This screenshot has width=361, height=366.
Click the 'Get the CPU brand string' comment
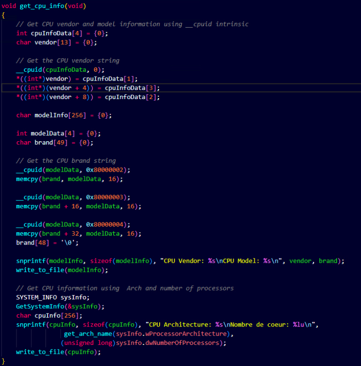tap(66, 161)
